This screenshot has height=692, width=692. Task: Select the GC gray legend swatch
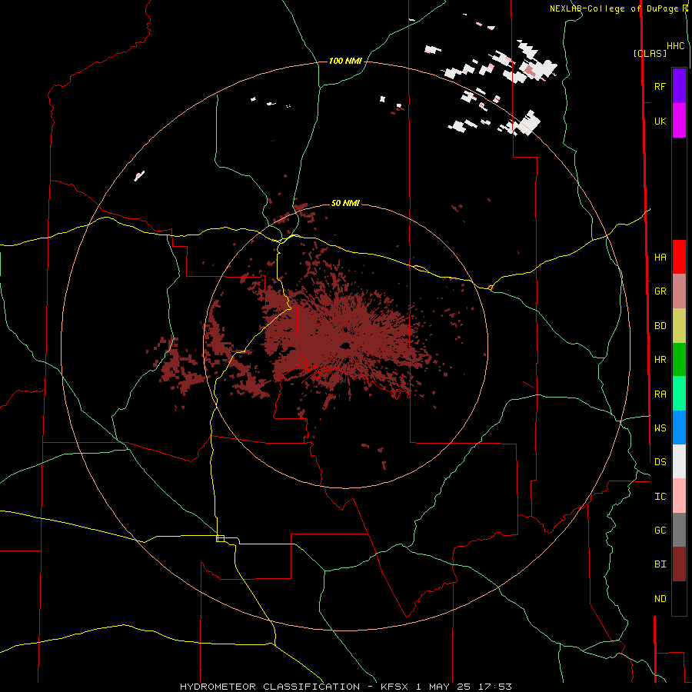pos(679,530)
